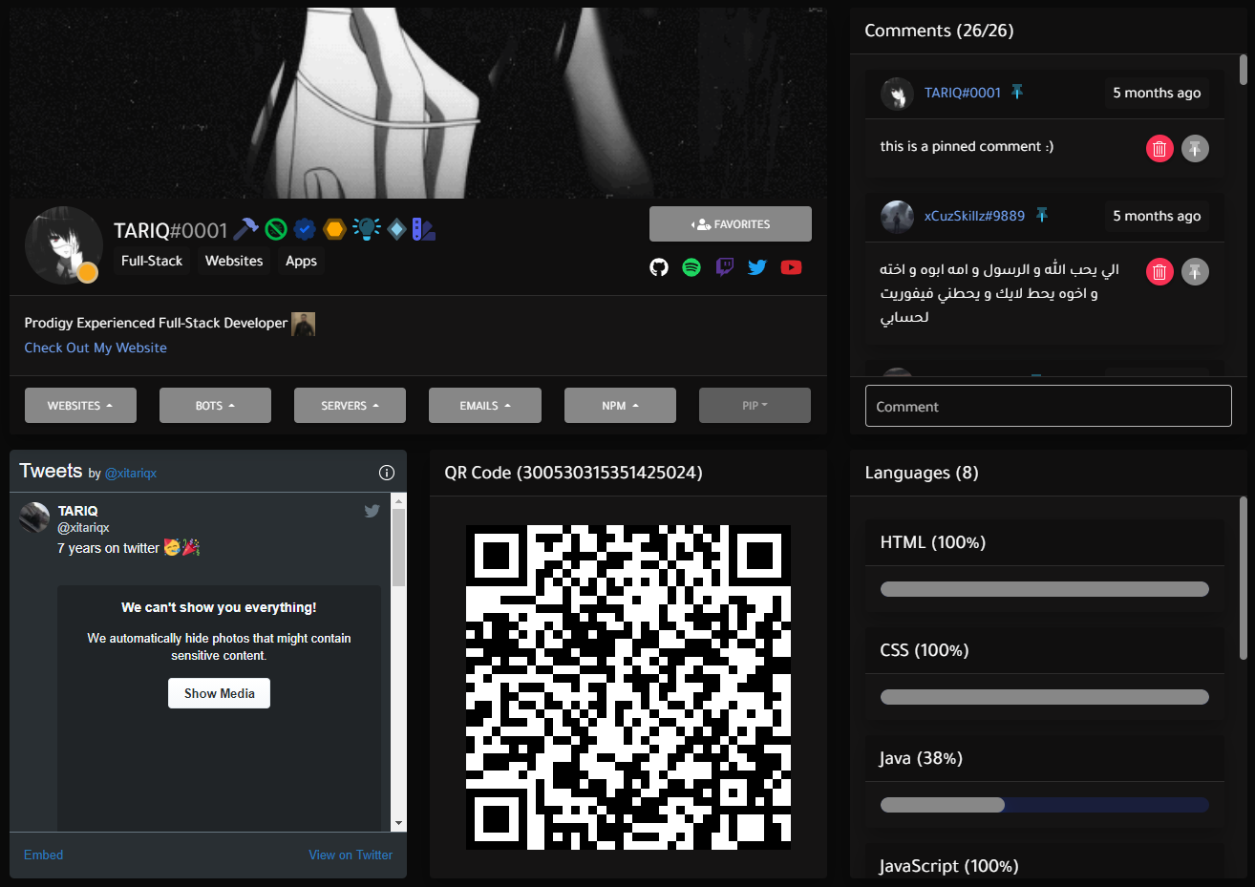Click the hammer badge next to TARIQ#0001
Viewport: 1255px width, 887px height.
pos(245,229)
